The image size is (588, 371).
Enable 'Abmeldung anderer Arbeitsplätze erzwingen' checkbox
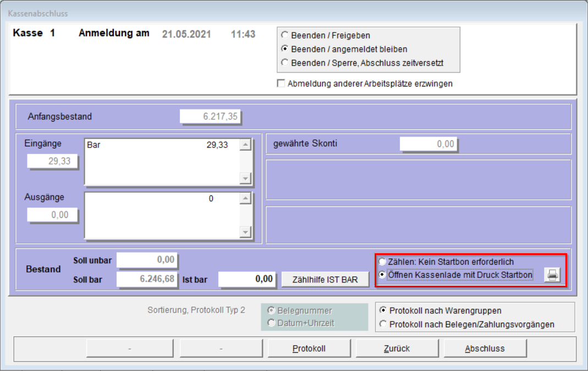(x=281, y=83)
